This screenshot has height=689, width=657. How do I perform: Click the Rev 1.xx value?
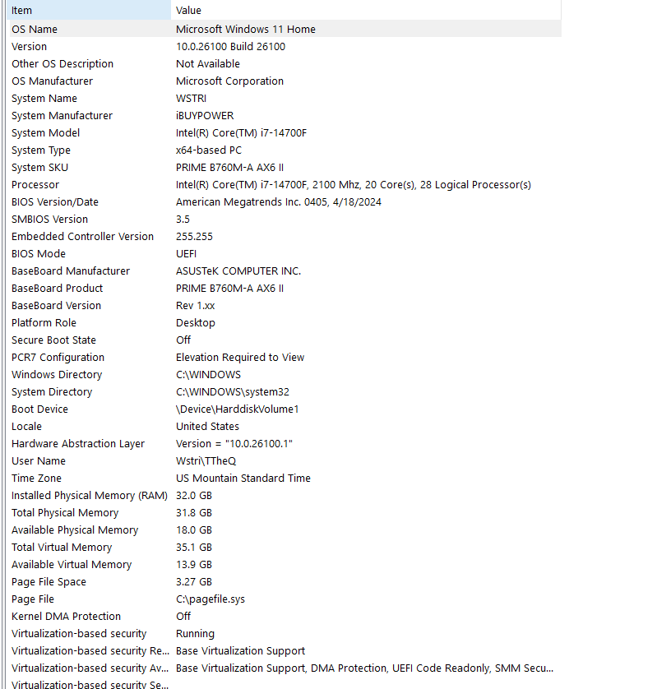(x=195, y=305)
